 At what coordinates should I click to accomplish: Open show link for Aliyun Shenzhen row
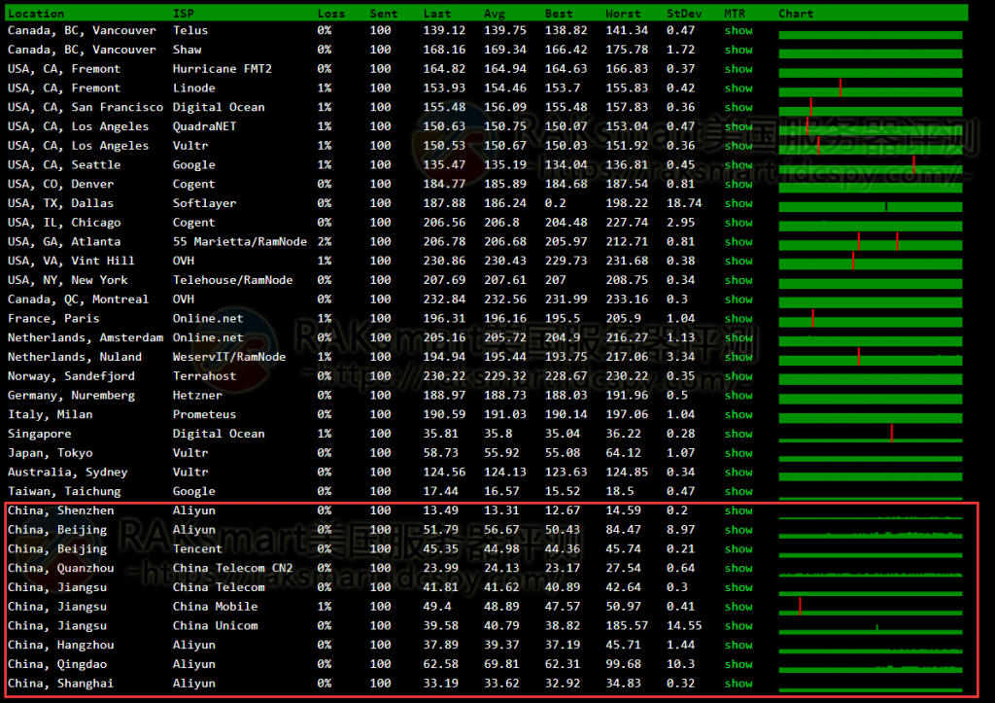pos(738,510)
